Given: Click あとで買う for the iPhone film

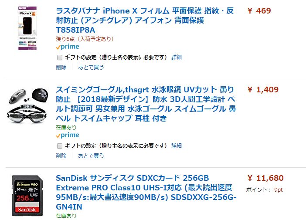Looking at the screenshot, I should click(91, 68).
